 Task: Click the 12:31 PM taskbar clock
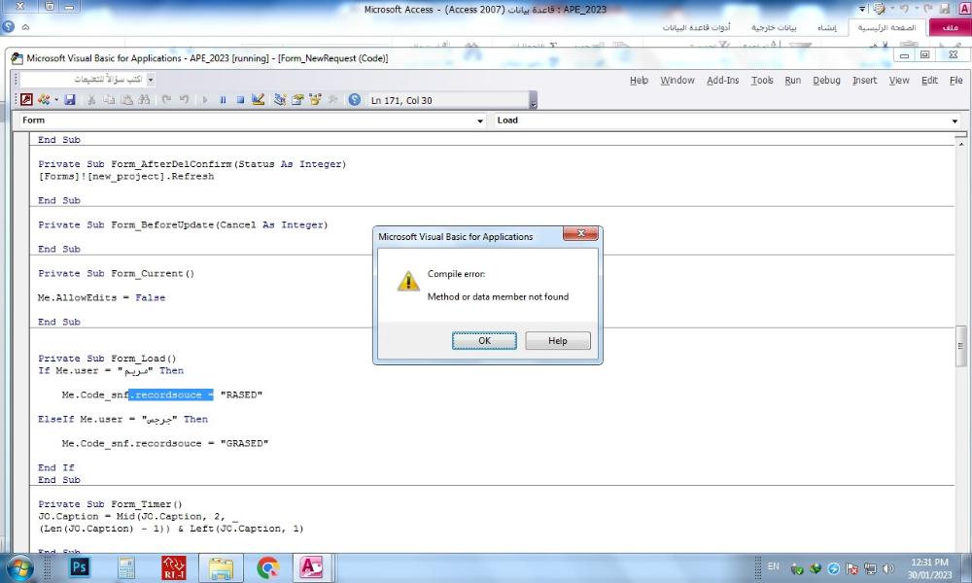(x=929, y=563)
